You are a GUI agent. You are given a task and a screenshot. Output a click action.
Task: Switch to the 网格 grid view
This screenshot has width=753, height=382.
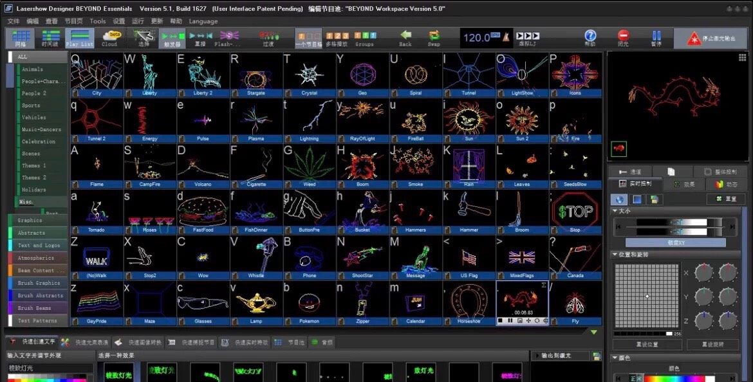(21, 38)
